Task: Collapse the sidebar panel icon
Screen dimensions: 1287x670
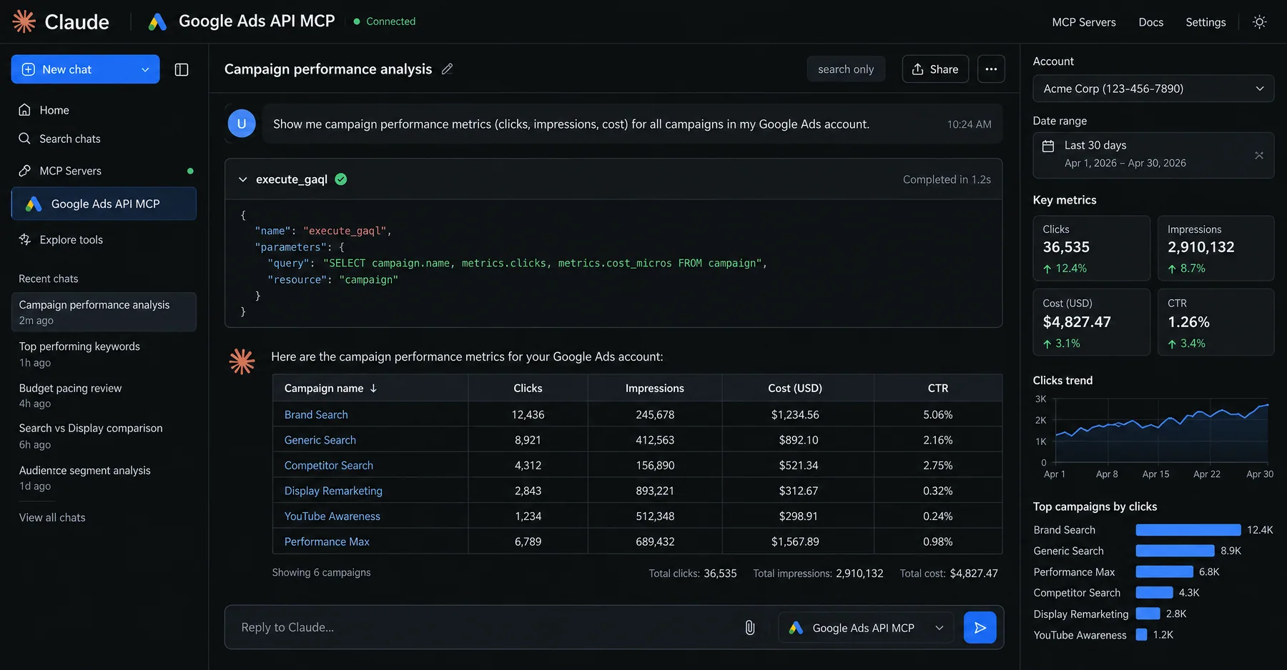Action: pos(182,69)
